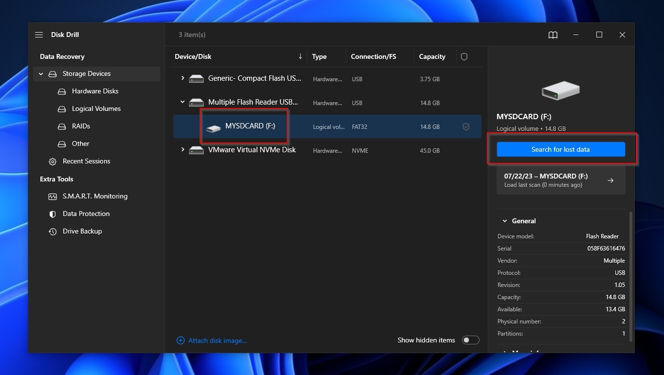Open the hamburger menu beside Disk Drill

39,35
